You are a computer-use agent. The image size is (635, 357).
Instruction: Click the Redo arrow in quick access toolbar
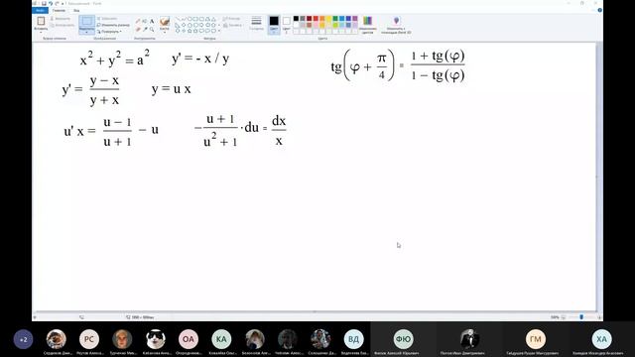57,3
